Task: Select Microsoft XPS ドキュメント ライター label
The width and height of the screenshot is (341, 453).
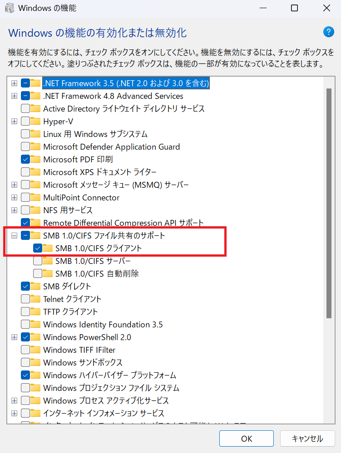Action: [100, 172]
